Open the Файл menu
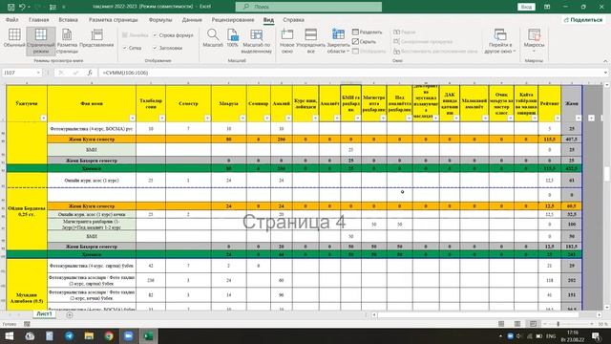The image size is (611, 344). pyautogui.click(x=12, y=19)
